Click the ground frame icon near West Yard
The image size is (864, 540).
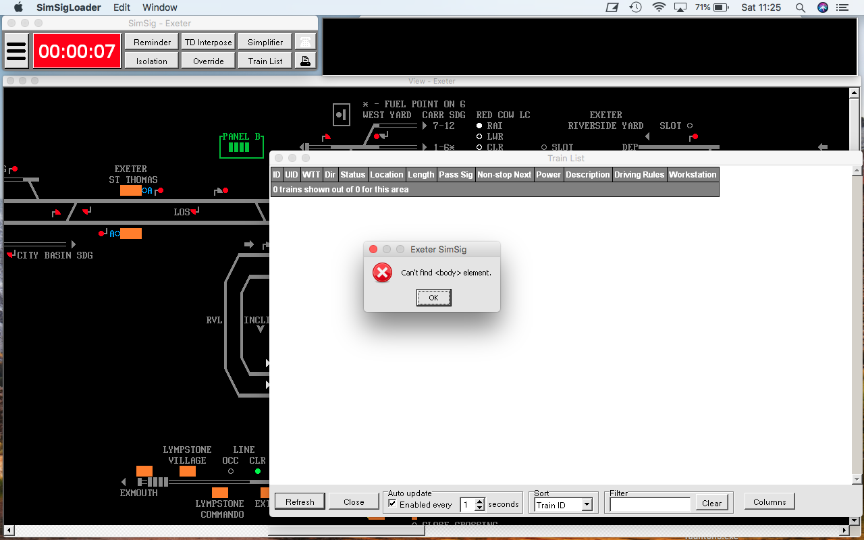[342, 114]
